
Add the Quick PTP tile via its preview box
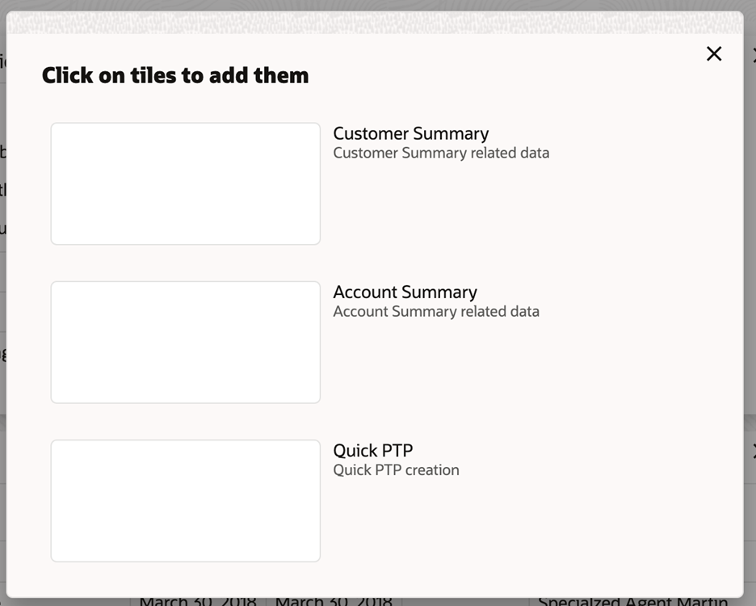(186, 500)
